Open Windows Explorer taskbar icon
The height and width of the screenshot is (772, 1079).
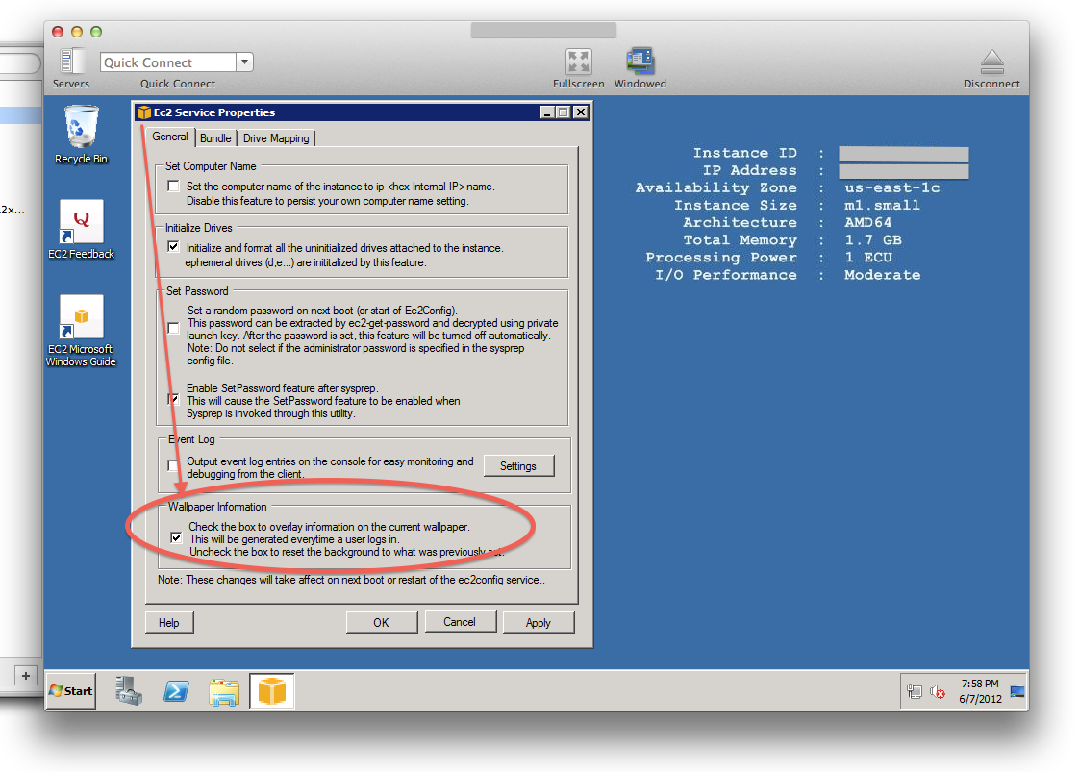point(224,691)
